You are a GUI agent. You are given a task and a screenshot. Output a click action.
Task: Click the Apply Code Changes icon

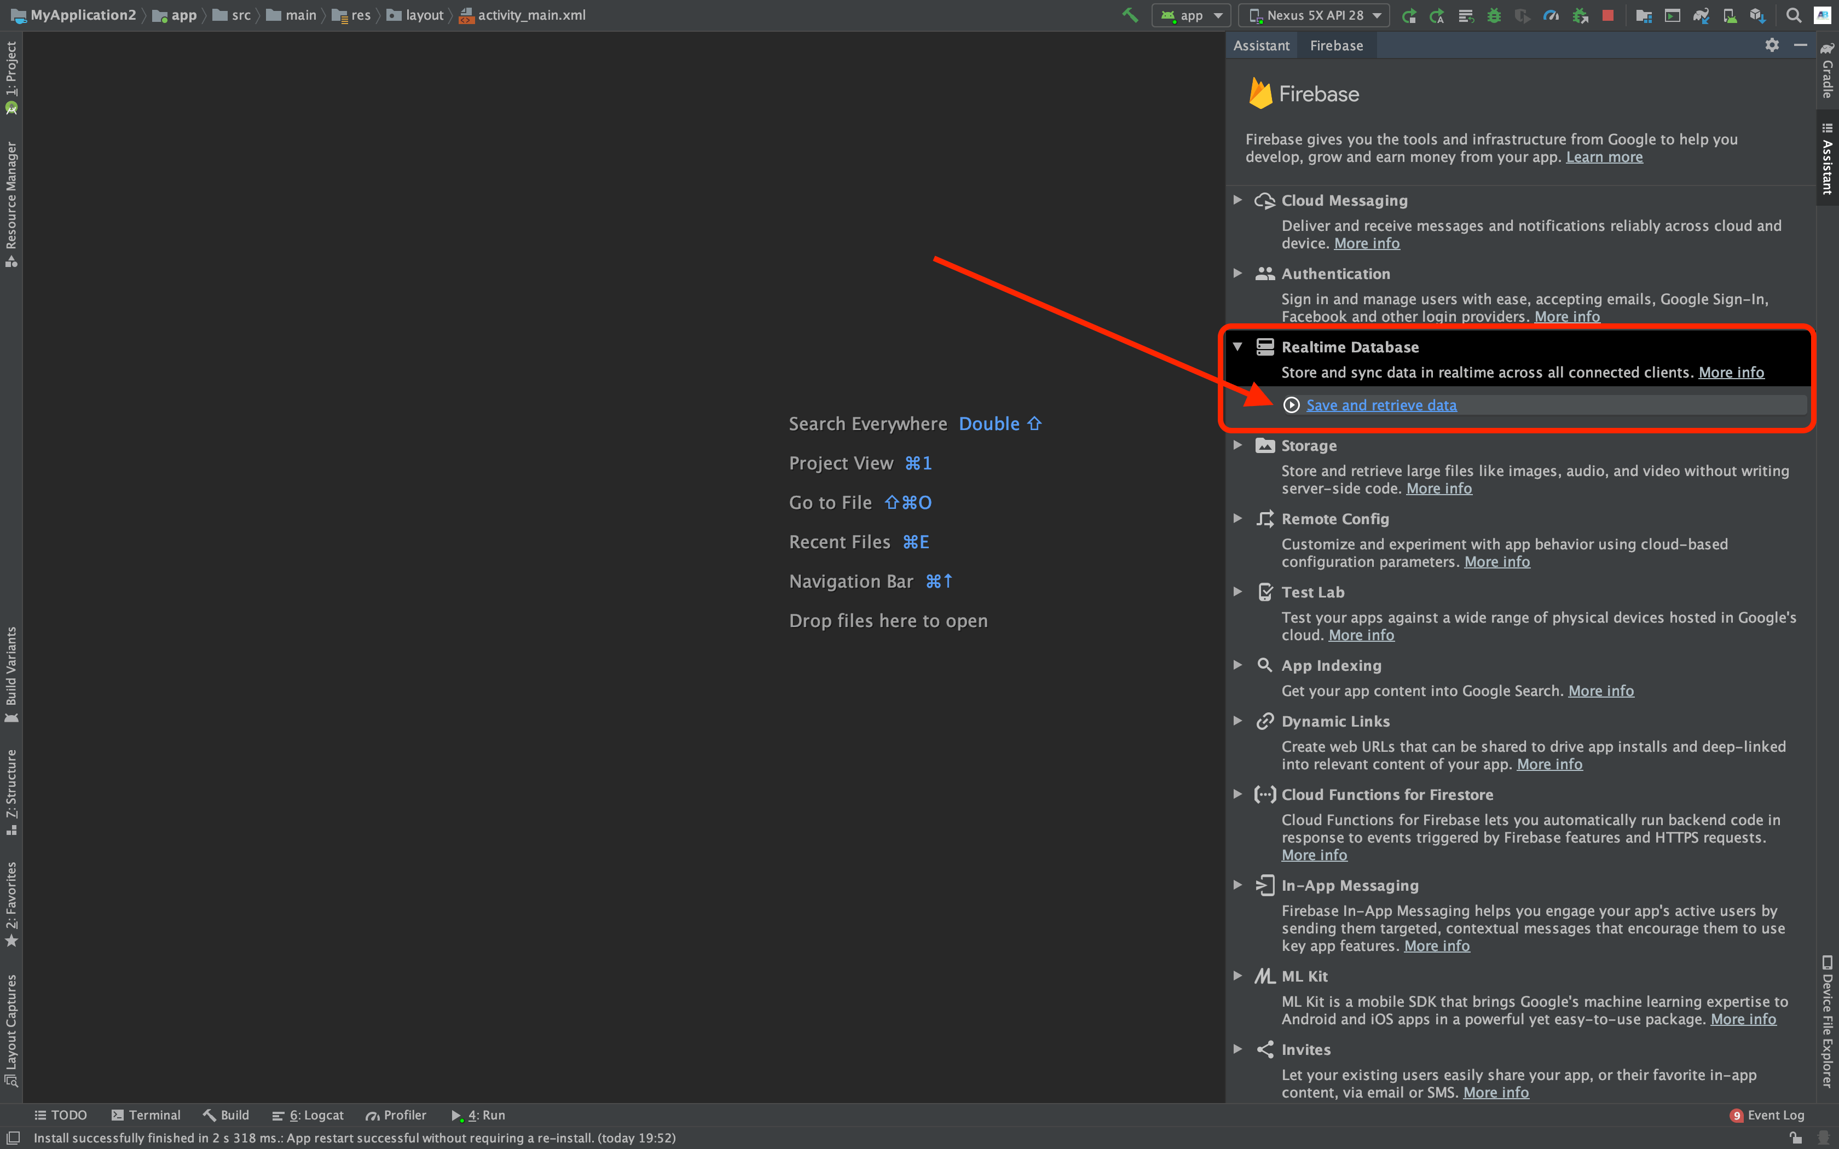click(x=1466, y=15)
